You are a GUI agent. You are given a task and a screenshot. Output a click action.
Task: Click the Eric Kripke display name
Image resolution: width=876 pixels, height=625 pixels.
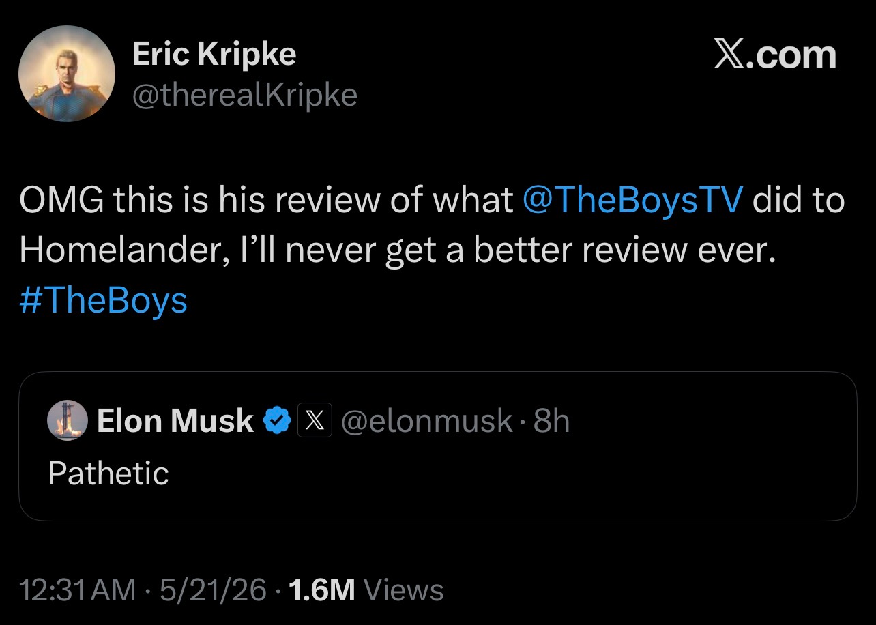pyautogui.click(x=214, y=53)
